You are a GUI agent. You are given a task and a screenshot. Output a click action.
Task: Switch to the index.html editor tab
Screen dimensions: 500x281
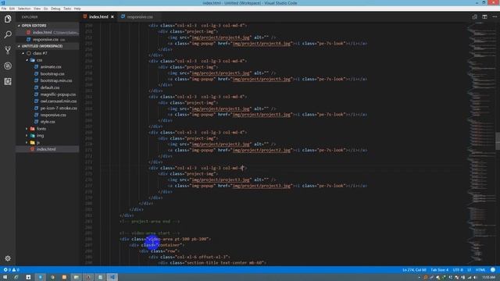tap(98, 17)
